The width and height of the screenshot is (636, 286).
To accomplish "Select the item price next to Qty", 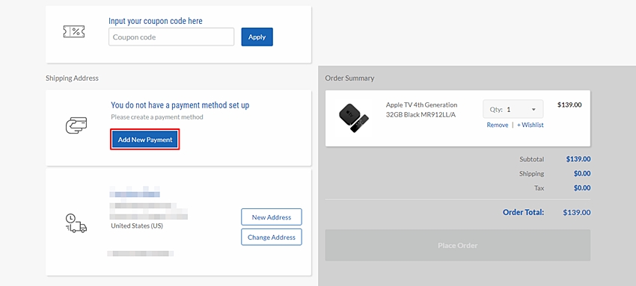I will tap(569, 105).
